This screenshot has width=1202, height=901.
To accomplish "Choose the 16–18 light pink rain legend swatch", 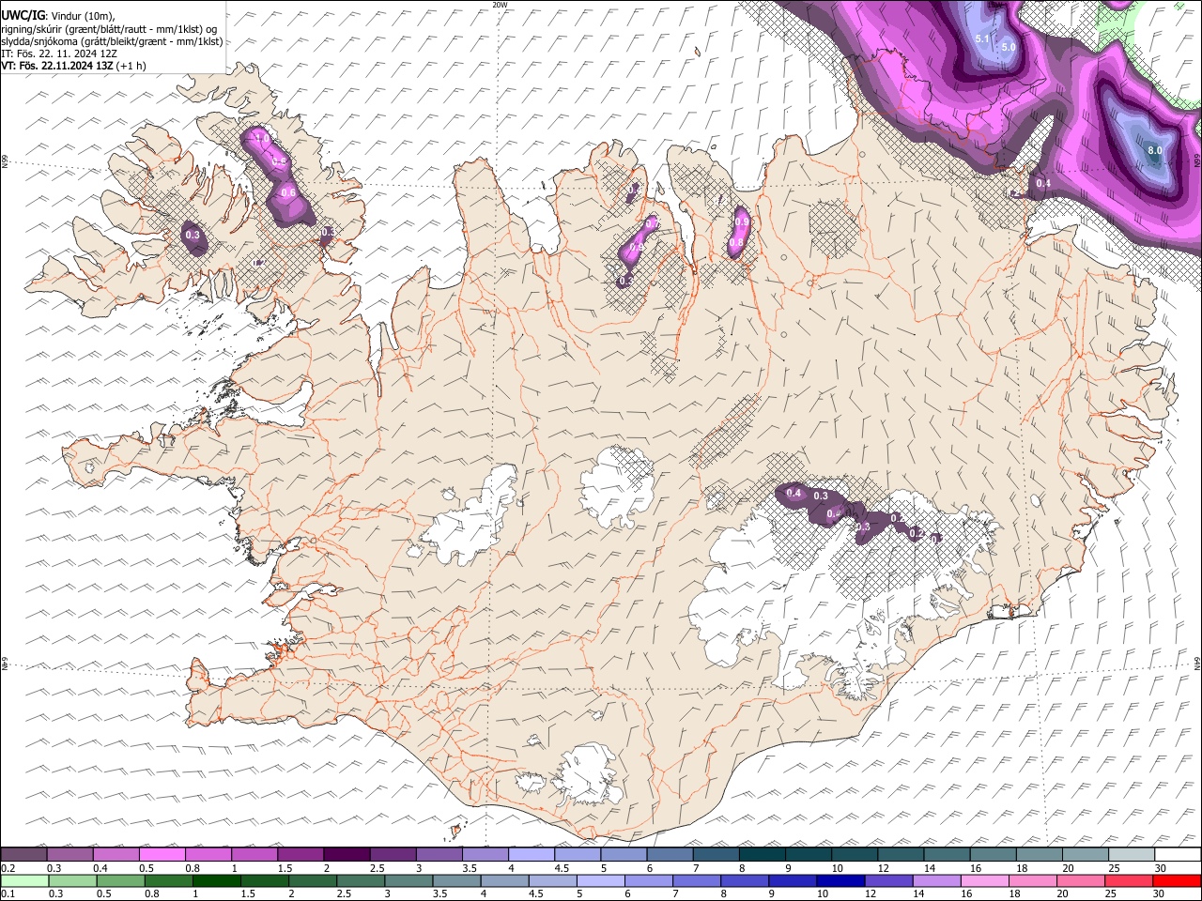I will pyautogui.click(x=986, y=880).
